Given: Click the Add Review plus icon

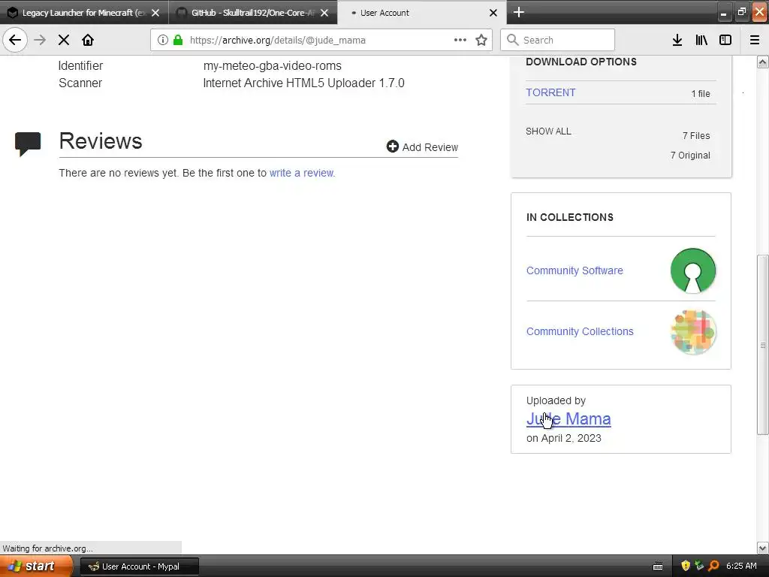Looking at the screenshot, I should pyautogui.click(x=392, y=147).
